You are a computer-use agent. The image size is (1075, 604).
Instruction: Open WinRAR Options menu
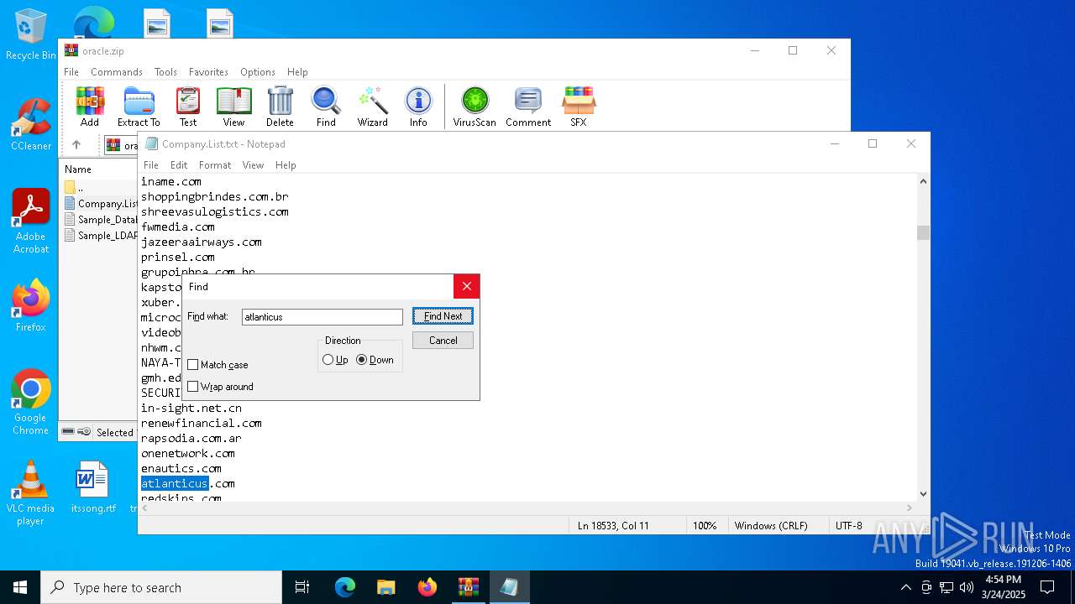258,72
